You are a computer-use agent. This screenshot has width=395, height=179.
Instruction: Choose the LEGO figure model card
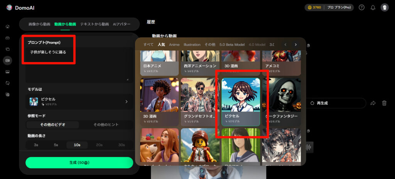200,147
